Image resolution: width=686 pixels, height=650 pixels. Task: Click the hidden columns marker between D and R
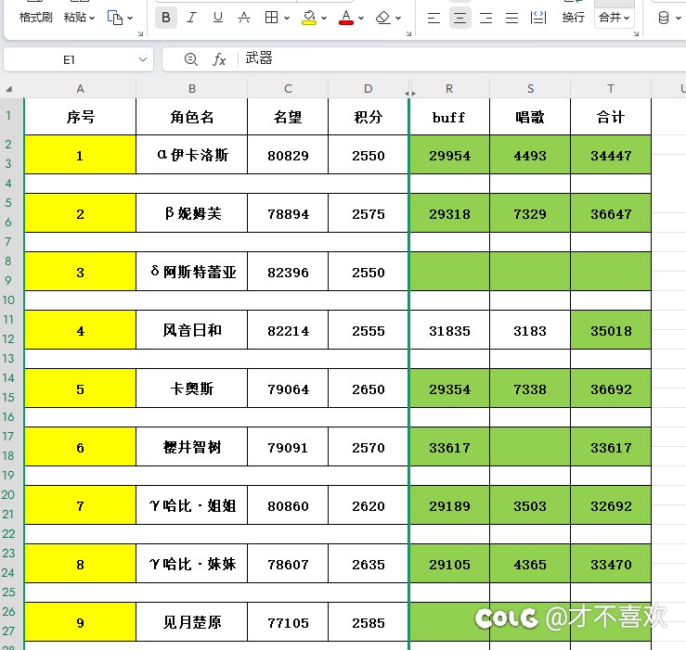(x=410, y=93)
